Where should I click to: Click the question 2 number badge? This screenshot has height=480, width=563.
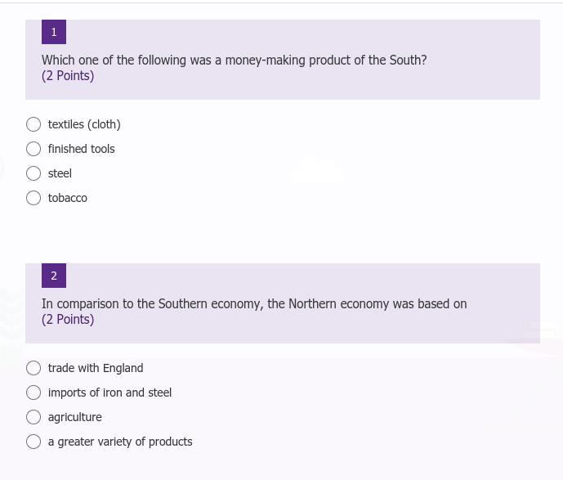click(x=54, y=276)
